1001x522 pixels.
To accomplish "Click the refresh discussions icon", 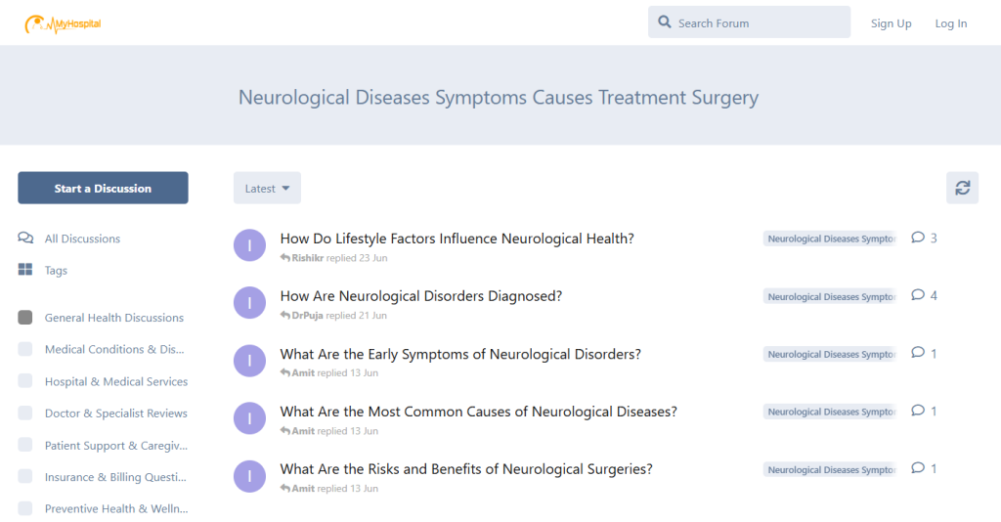I will pos(962,188).
